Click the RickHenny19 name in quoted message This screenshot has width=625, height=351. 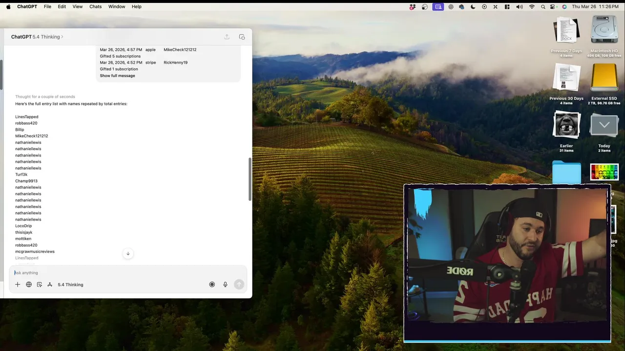click(175, 62)
